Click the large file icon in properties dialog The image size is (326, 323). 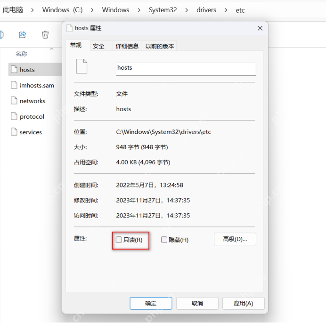(81, 66)
